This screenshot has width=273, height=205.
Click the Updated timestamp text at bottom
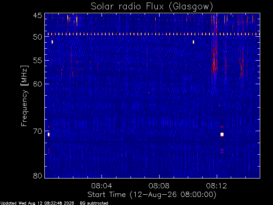(37, 203)
